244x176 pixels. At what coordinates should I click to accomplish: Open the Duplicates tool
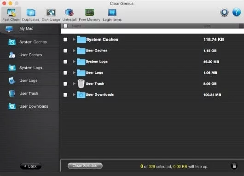click(31, 15)
